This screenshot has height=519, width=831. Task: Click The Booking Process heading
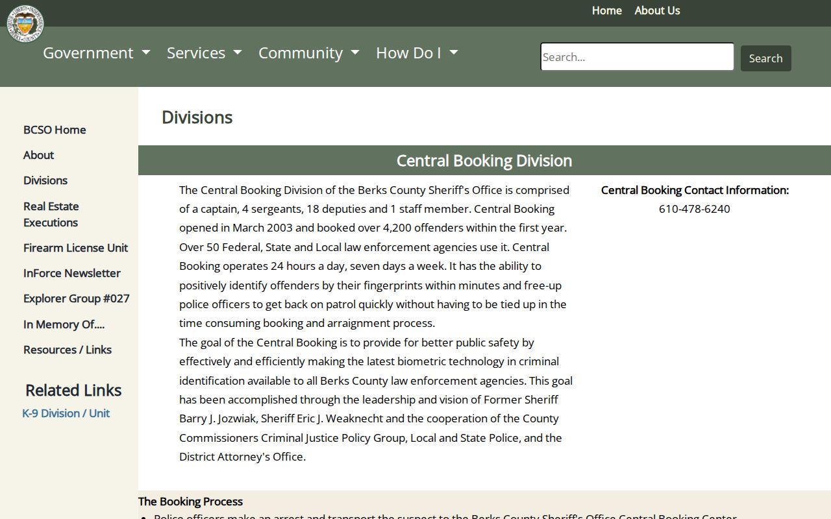click(x=190, y=501)
